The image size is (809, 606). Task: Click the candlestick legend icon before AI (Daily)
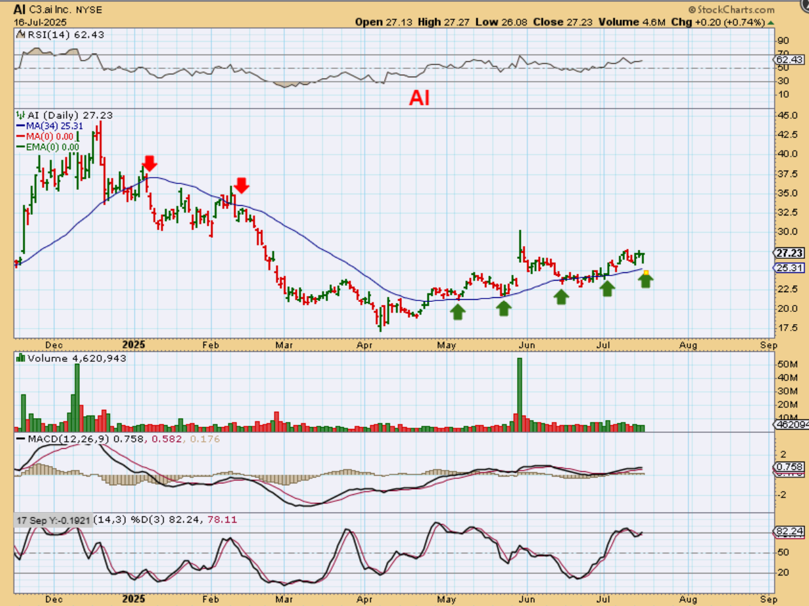pos(21,116)
